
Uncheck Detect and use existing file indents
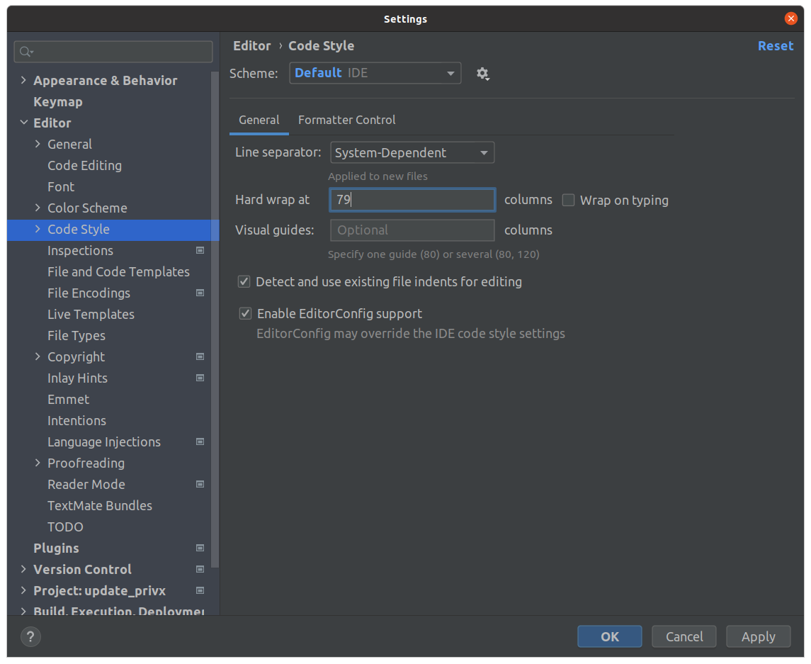click(244, 281)
